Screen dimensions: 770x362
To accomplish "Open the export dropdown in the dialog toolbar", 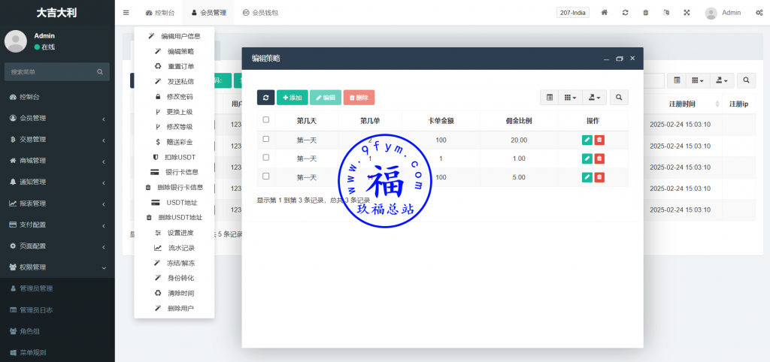I will pyautogui.click(x=596, y=98).
